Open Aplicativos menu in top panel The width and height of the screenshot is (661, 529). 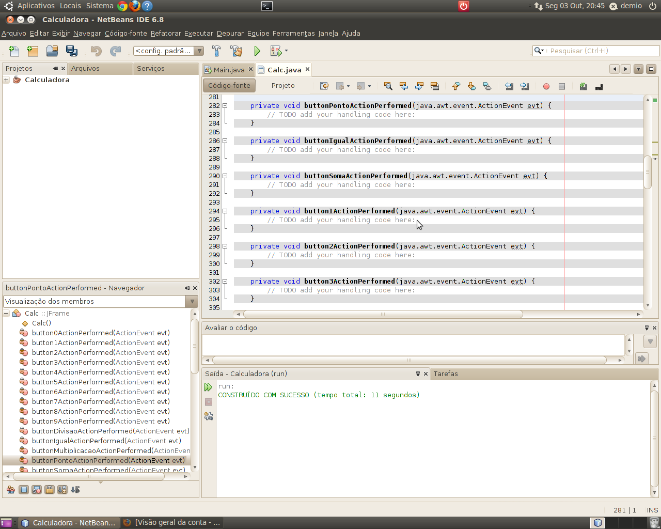pos(36,6)
